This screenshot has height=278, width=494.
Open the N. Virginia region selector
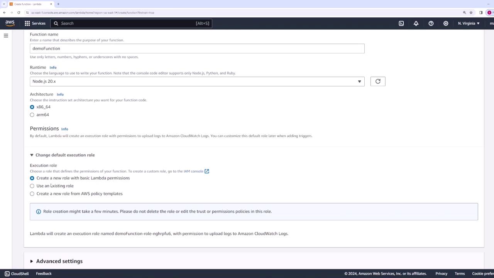469,23
